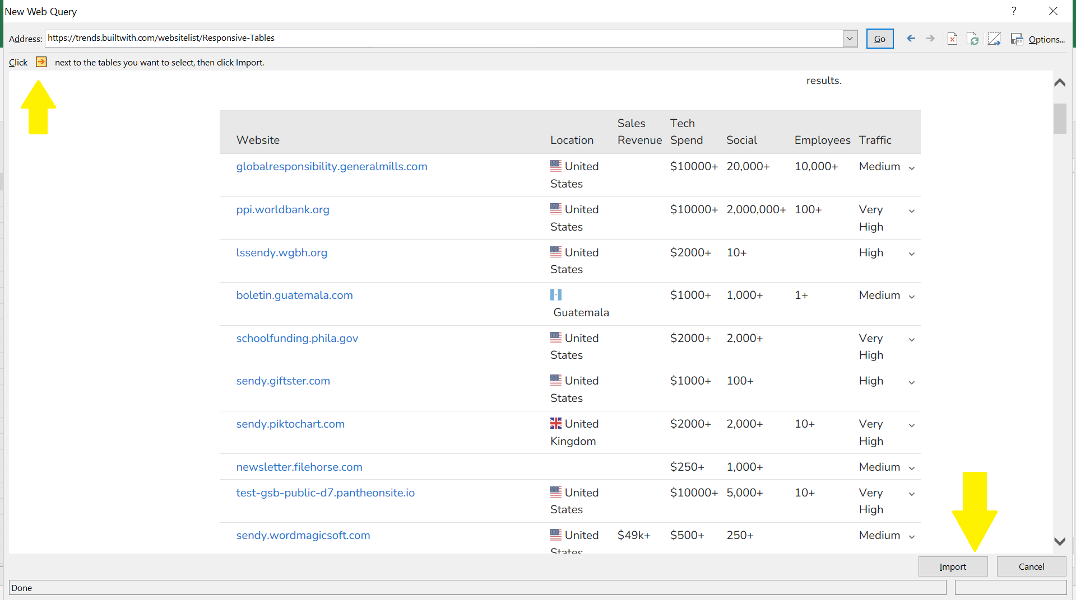Click the $250+ tech spend value
The image size is (1076, 600).
click(x=687, y=467)
